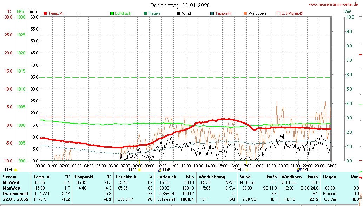Screen dimensions: 363x206
Task: Select the Luftdruck column header in table
Action: [166, 177]
